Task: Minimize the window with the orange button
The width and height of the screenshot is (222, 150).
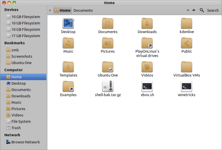Action: pyautogui.click(x=9, y=3)
